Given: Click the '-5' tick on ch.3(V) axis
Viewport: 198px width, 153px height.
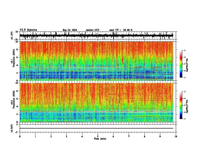Looking at the screenshot, I should 17,132.
